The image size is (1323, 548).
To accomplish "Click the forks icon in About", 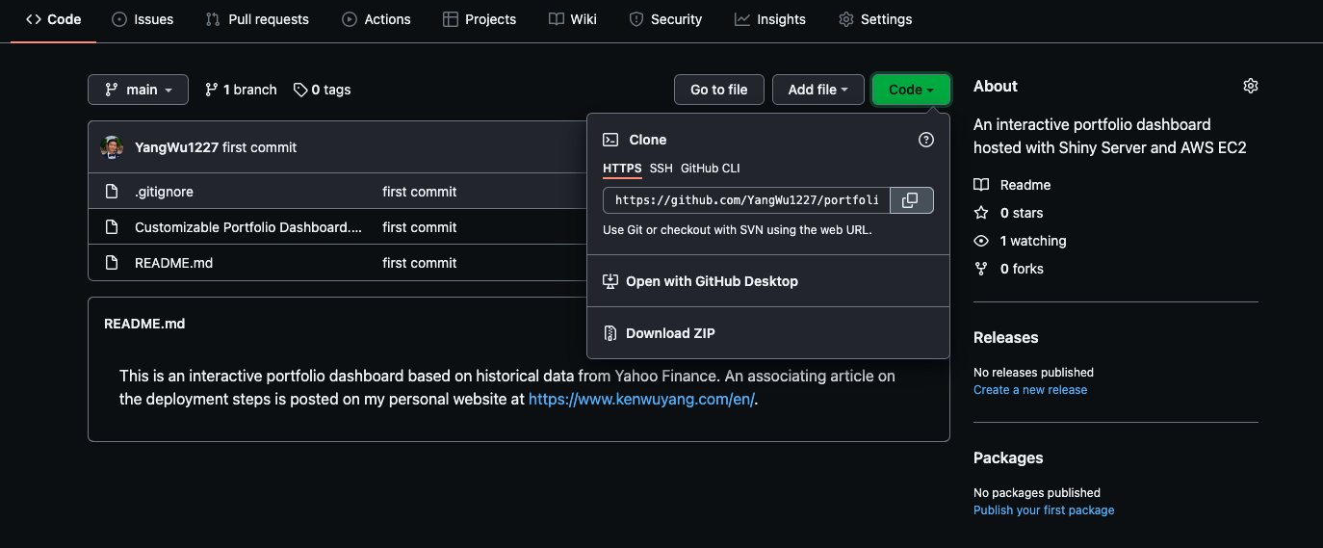I will coord(981,269).
